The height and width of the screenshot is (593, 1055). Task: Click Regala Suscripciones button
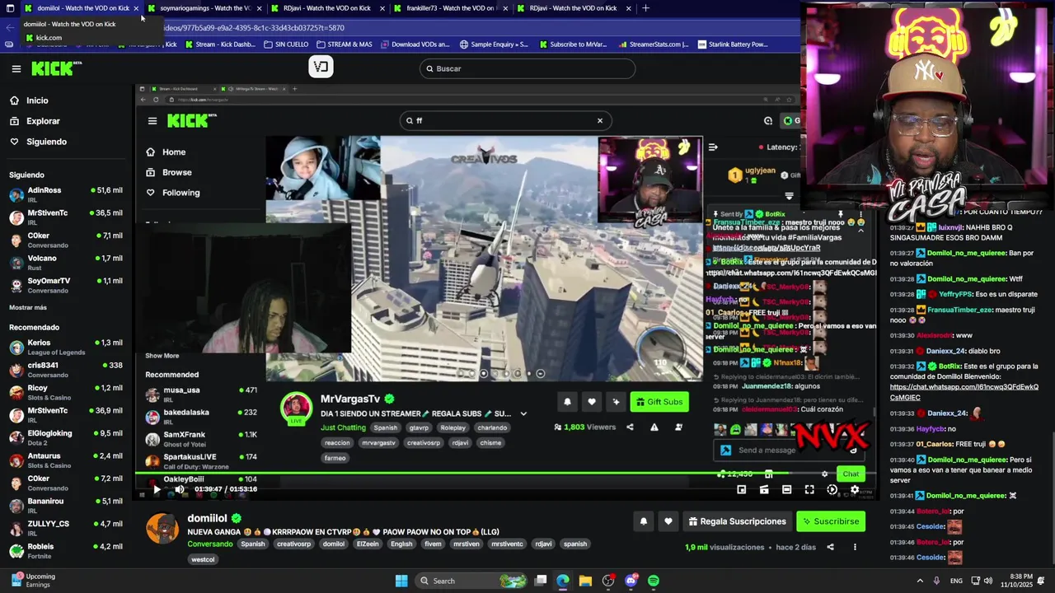737,521
